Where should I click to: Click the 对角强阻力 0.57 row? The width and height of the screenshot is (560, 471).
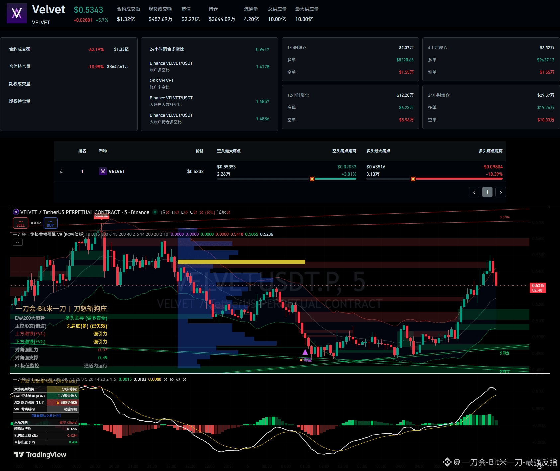click(61, 350)
